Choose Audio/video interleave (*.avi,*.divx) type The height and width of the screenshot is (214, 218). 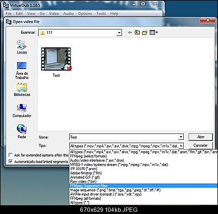pyautogui.click(x=144, y=161)
